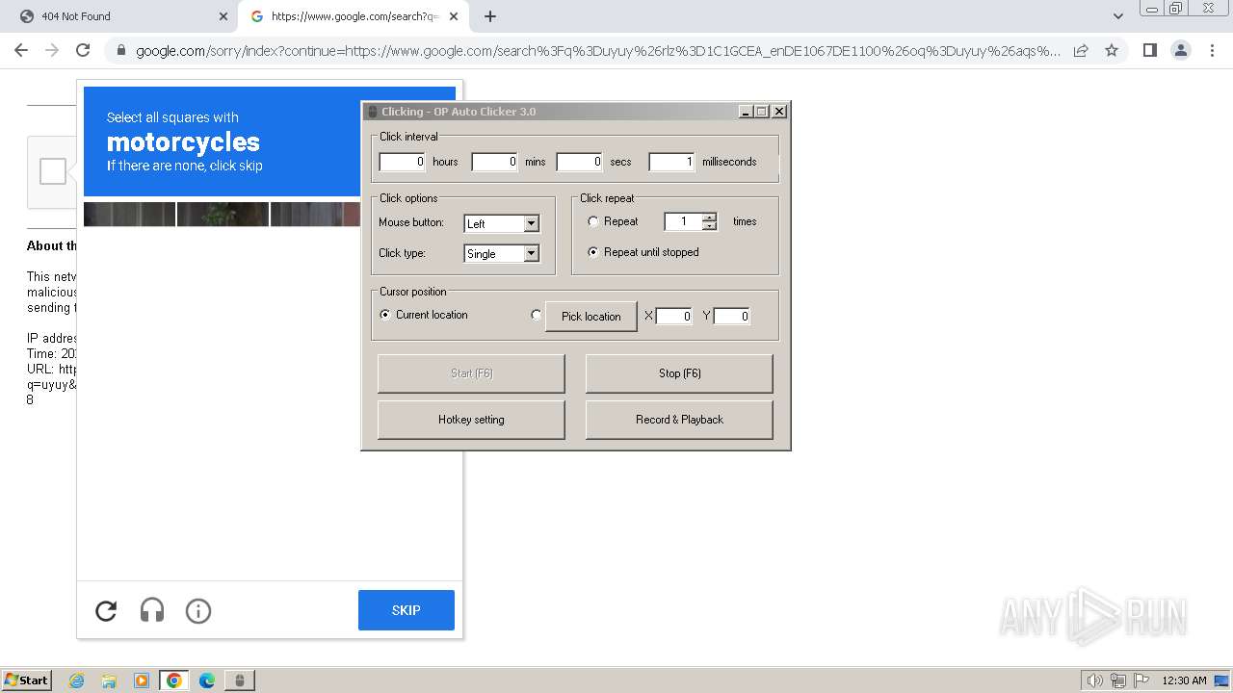Click the X coordinate field
Screen dimensions: 1233x693
[x=674, y=316]
